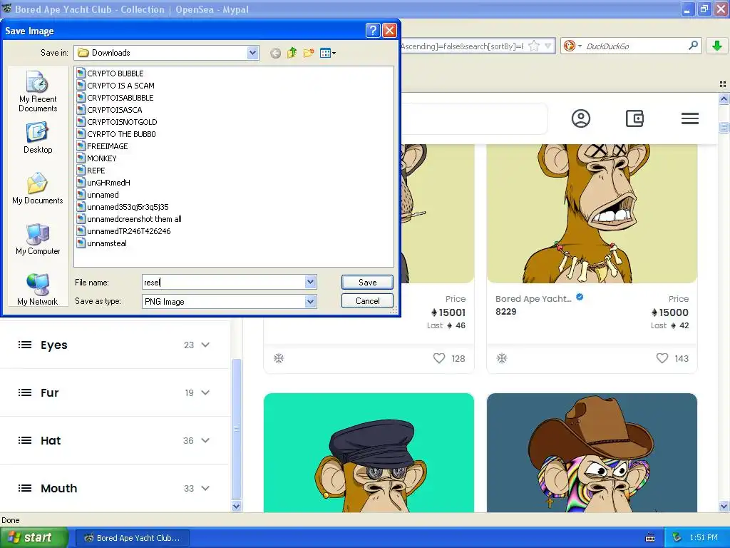The width and height of the screenshot is (730, 548).
Task: Open the File name history dropdown arrow
Action: coord(311,282)
